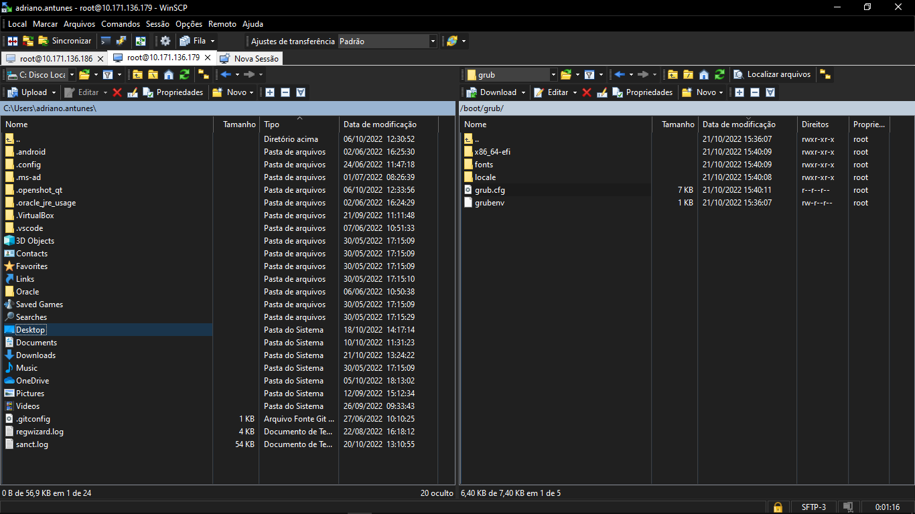Click the Sincronizar toolbar button
Image resolution: width=915 pixels, height=514 pixels.
coord(64,41)
